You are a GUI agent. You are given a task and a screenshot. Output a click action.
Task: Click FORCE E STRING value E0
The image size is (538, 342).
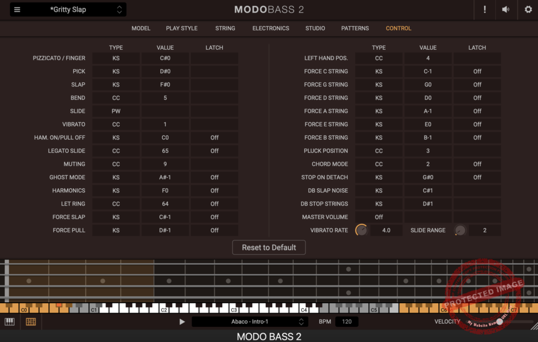point(428,124)
